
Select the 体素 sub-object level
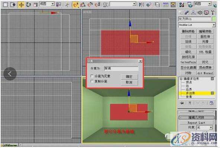[189, 97]
